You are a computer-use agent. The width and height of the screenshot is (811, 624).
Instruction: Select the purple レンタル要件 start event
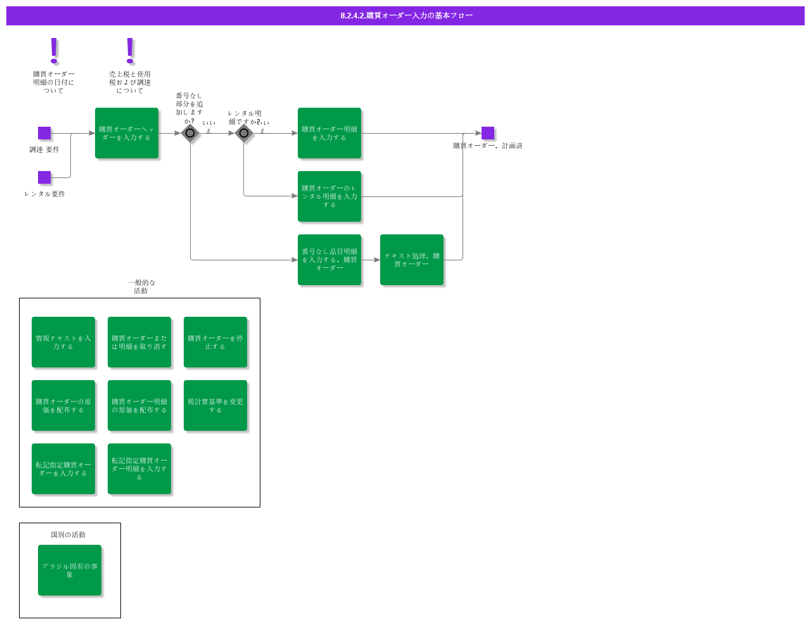pos(44,177)
